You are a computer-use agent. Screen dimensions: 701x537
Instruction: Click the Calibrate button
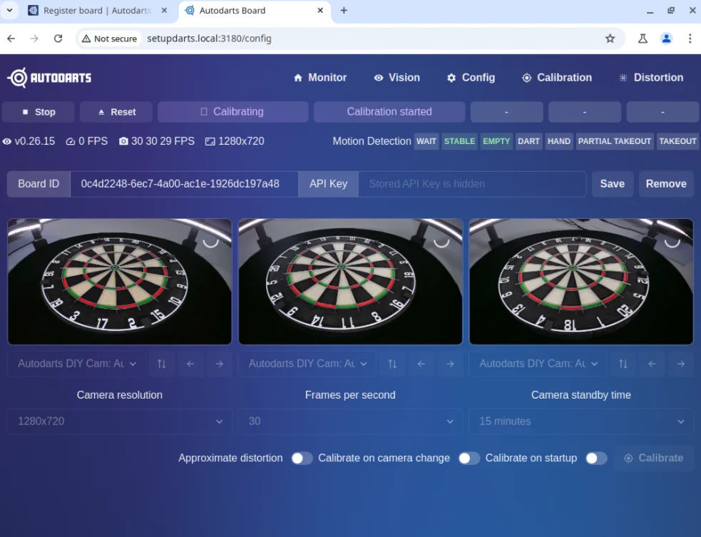pos(654,459)
